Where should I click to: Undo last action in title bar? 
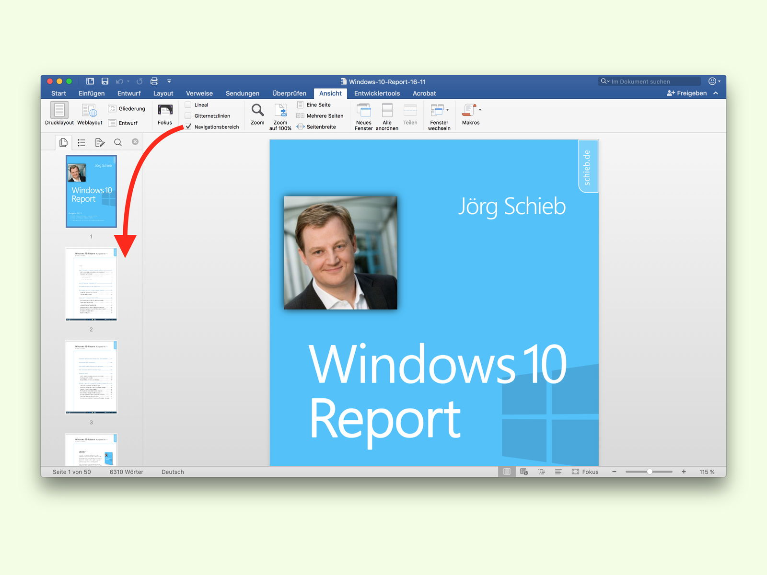click(119, 81)
